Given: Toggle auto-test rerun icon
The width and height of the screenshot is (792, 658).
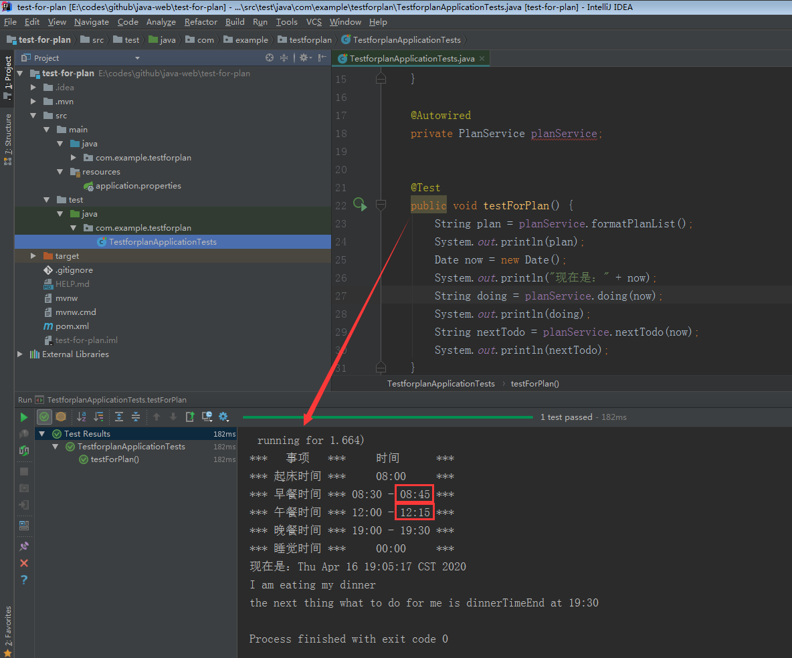Looking at the screenshot, I should 23,451.
